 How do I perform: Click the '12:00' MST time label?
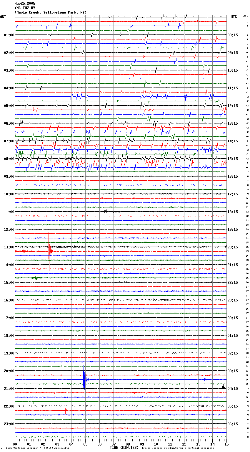tap(9, 230)
